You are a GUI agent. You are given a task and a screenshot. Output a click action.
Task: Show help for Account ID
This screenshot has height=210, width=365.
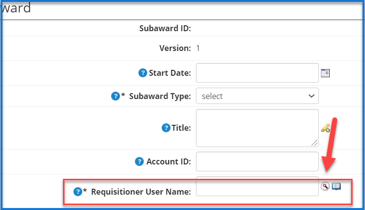pos(139,161)
